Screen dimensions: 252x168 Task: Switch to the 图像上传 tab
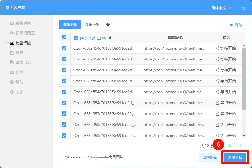click(x=92, y=25)
